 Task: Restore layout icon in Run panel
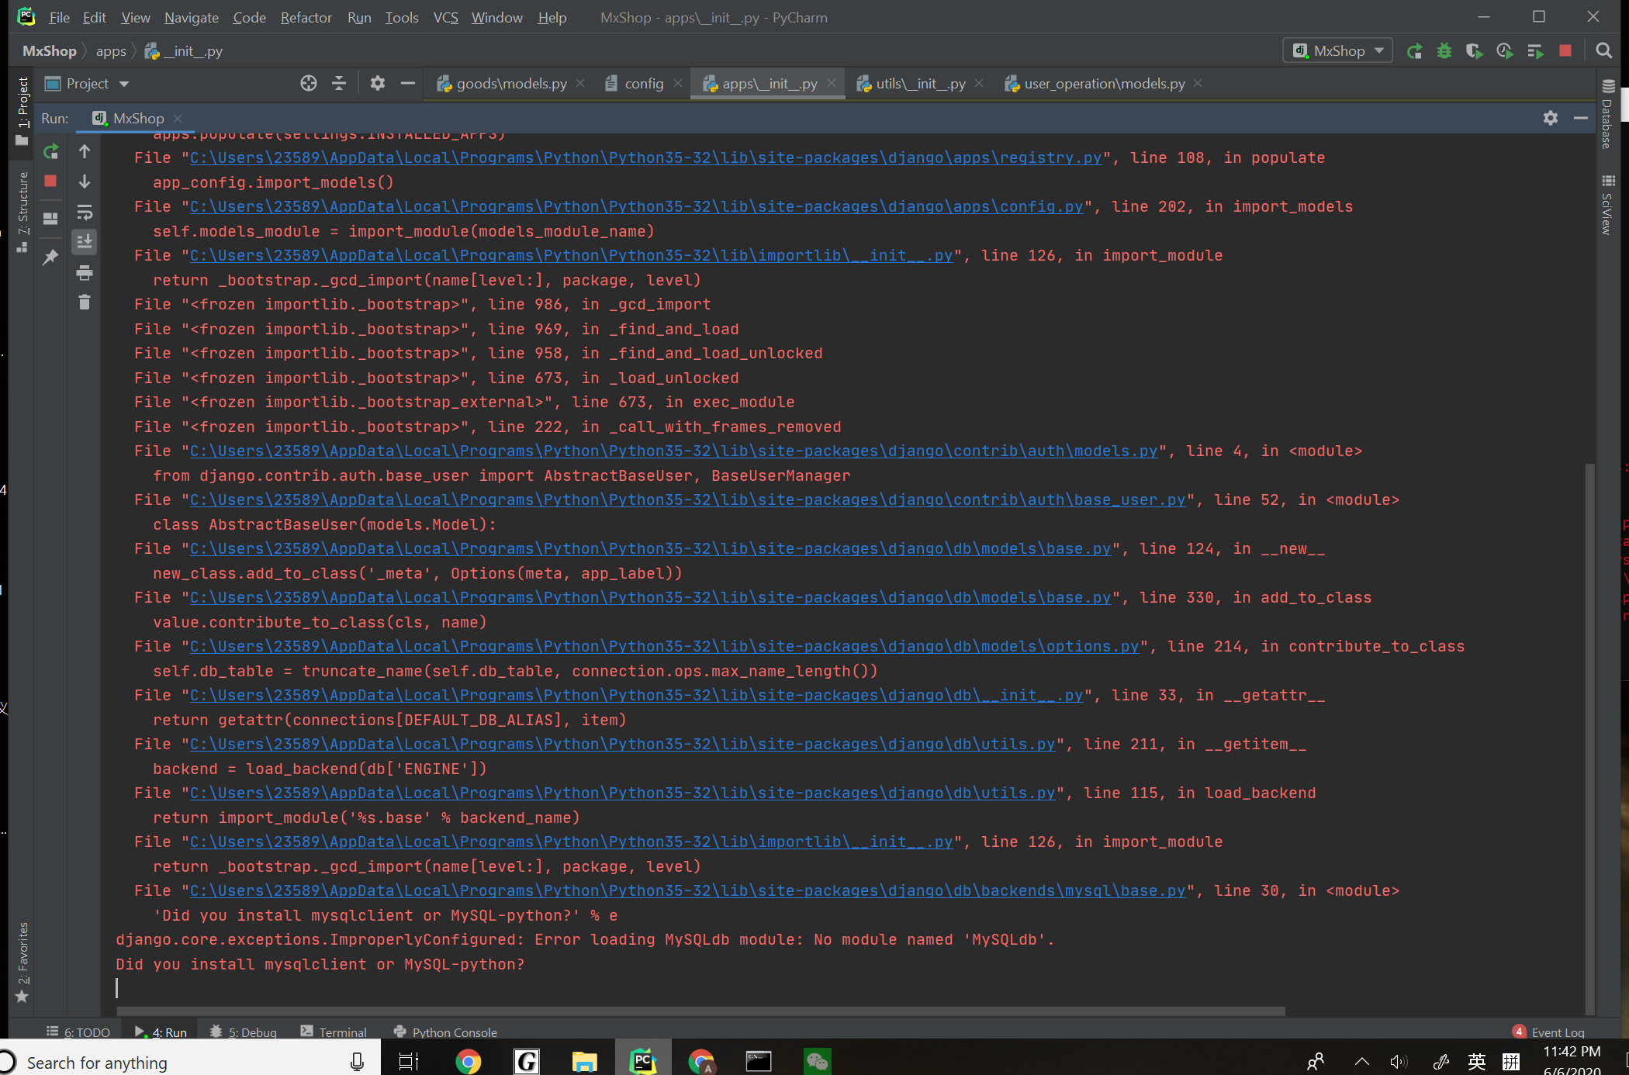pyautogui.click(x=50, y=218)
